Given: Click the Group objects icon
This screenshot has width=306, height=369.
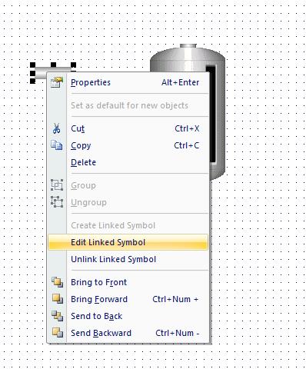Looking at the screenshot, I should coord(57,185).
